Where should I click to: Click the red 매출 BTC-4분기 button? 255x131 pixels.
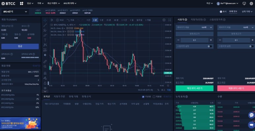coord(236,88)
